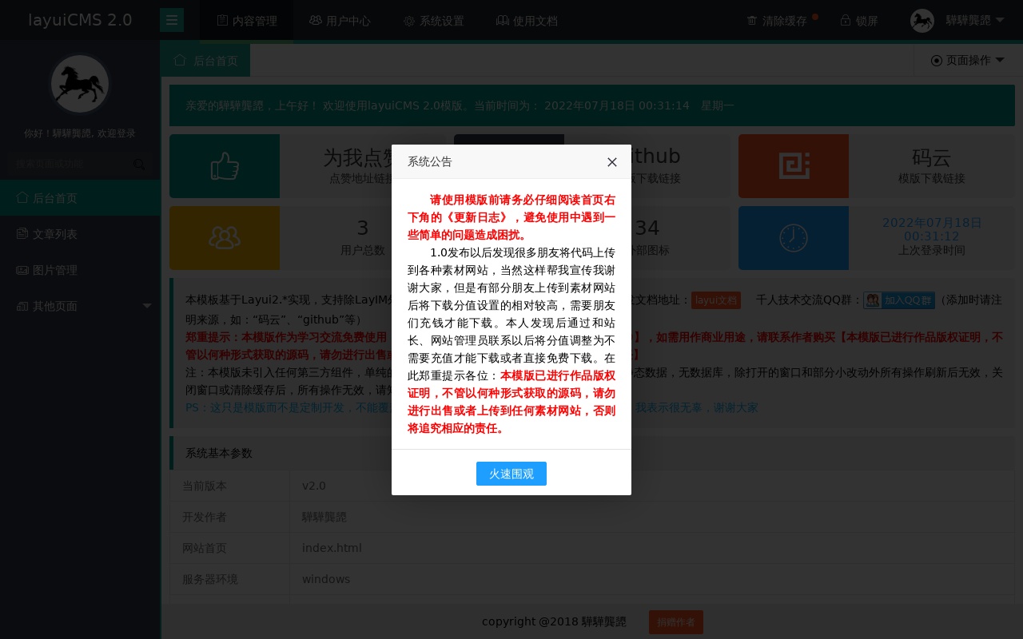1023x639 pixels.
Task: Click the clock last-login icon tile
Action: coord(794,238)
